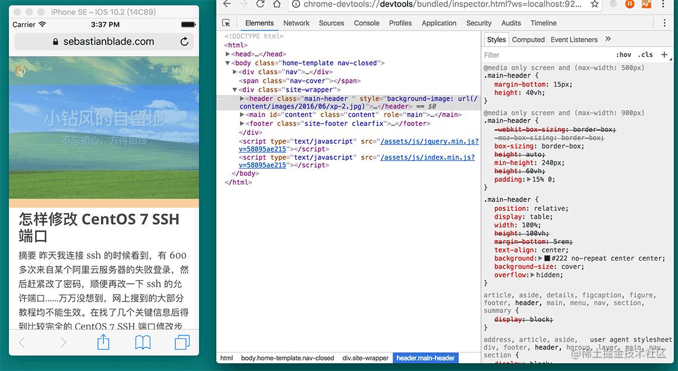Open the Safari tab switcher icon
This screenshot has width=678, height=371.
coord(182,342)
